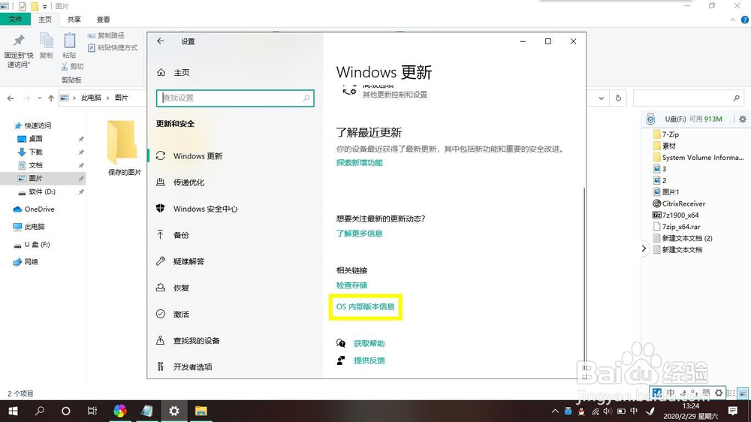Screen dimensions: 751x422
Task: Expand Explorer address bar history dropdown
Action: 601,98
